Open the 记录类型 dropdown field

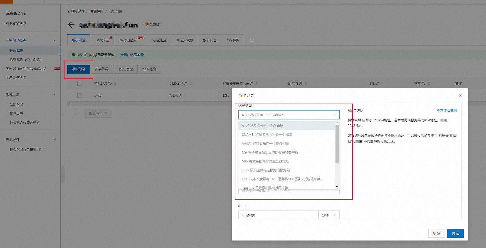tap(289, 115)
